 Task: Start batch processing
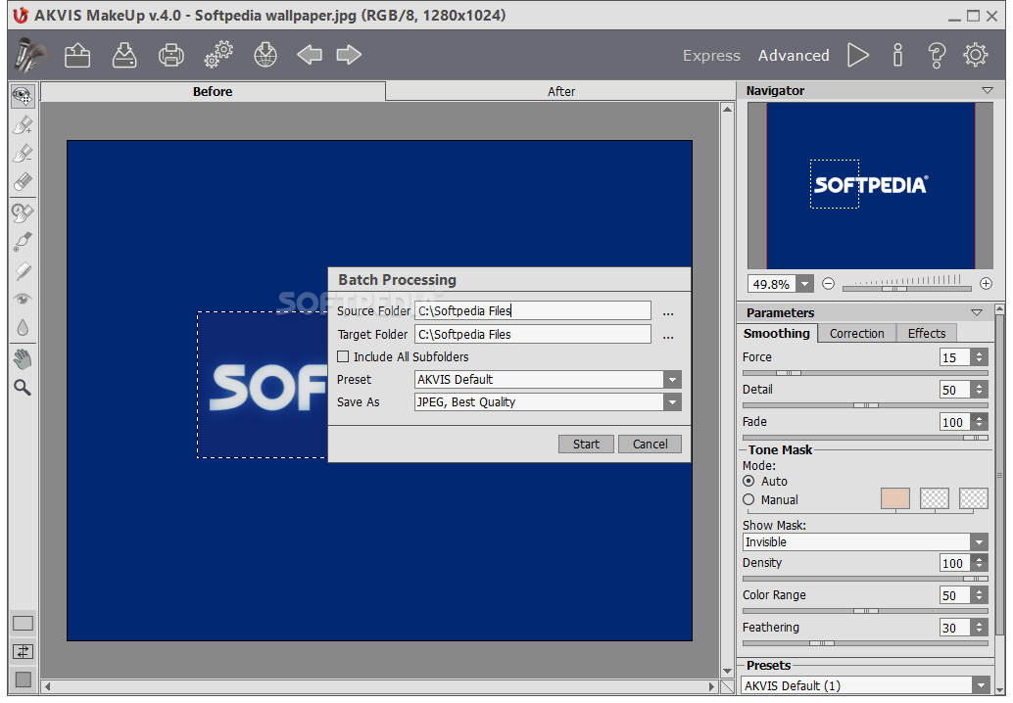[586, 445]
